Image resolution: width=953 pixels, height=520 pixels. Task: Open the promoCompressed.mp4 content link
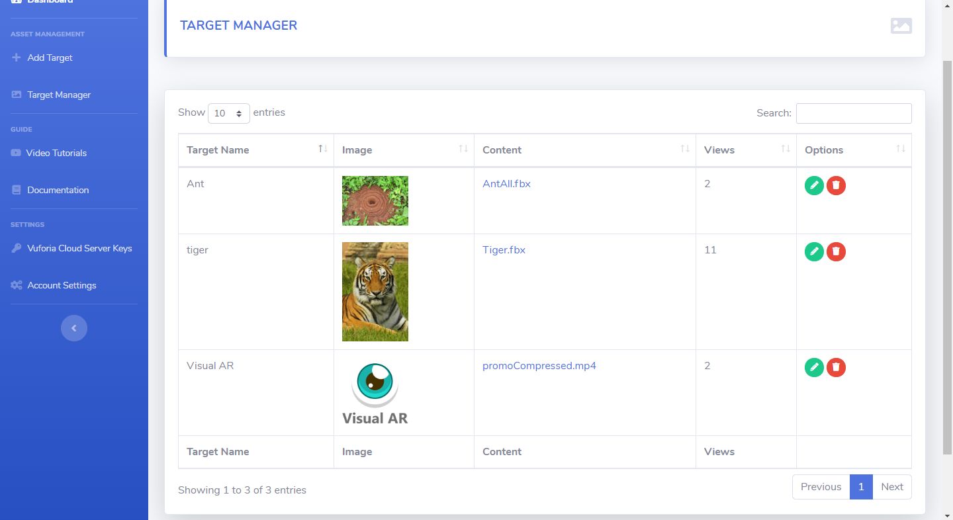click(539, 366)
